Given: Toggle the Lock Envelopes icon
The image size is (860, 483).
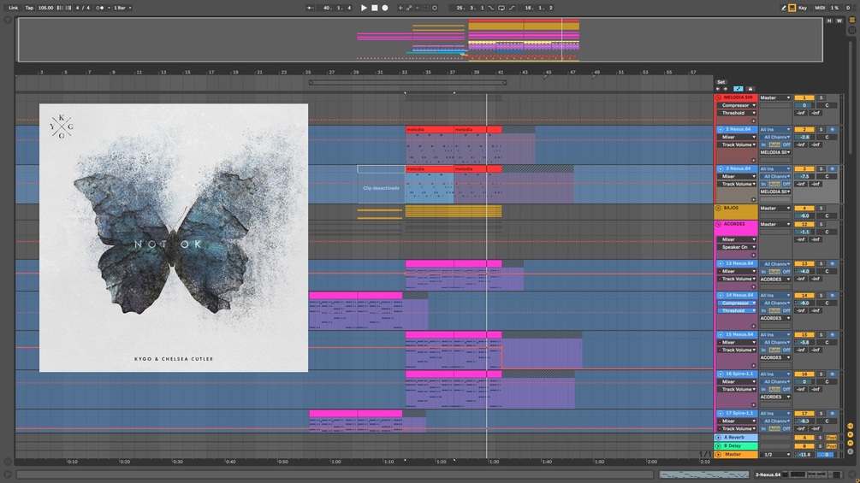Looking at the screenshot, I should point(750,89).
